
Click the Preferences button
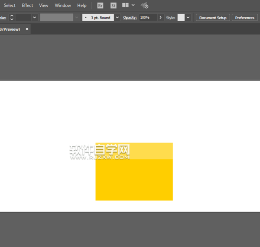click(x=245, y=18)
